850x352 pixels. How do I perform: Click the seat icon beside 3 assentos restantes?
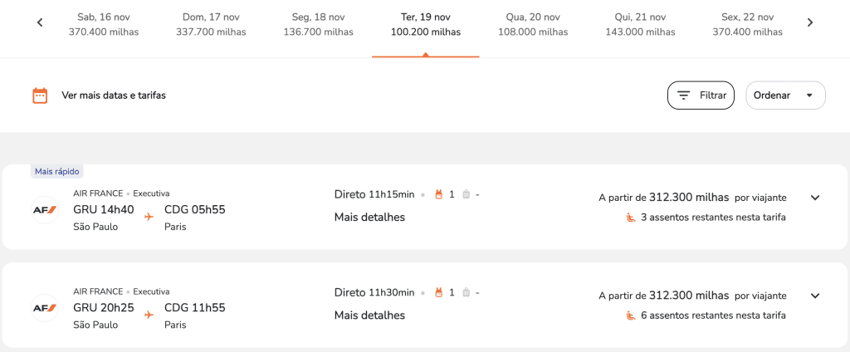tap(631, 218)
